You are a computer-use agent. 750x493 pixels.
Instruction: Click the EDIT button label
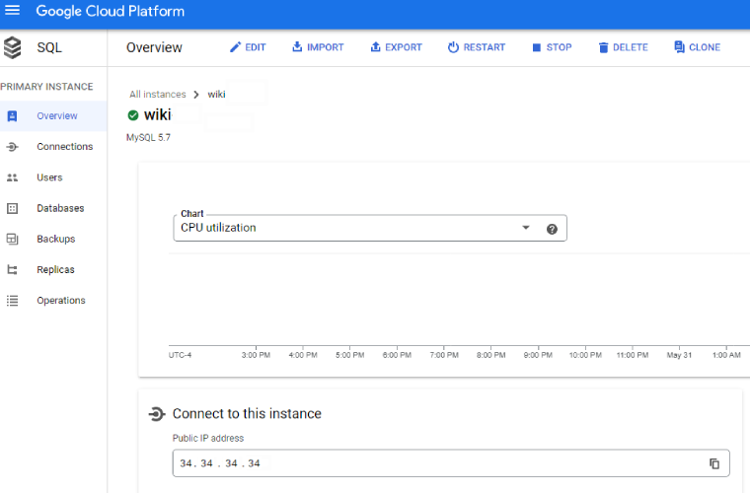point(255,47)
